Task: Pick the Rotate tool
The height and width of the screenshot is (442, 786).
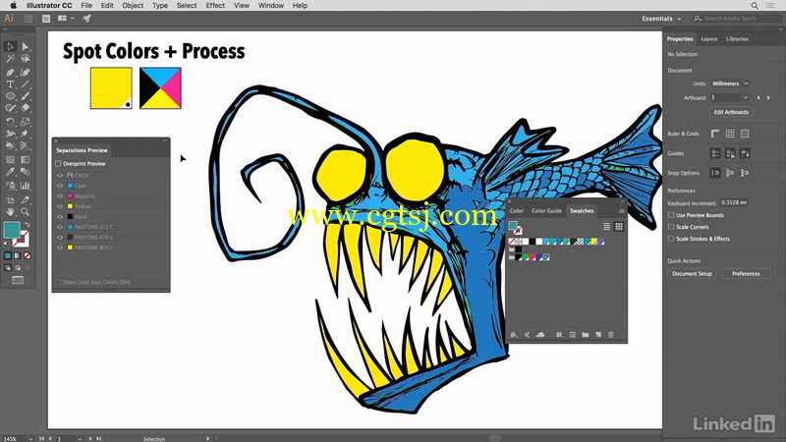Action: point(10,122)
